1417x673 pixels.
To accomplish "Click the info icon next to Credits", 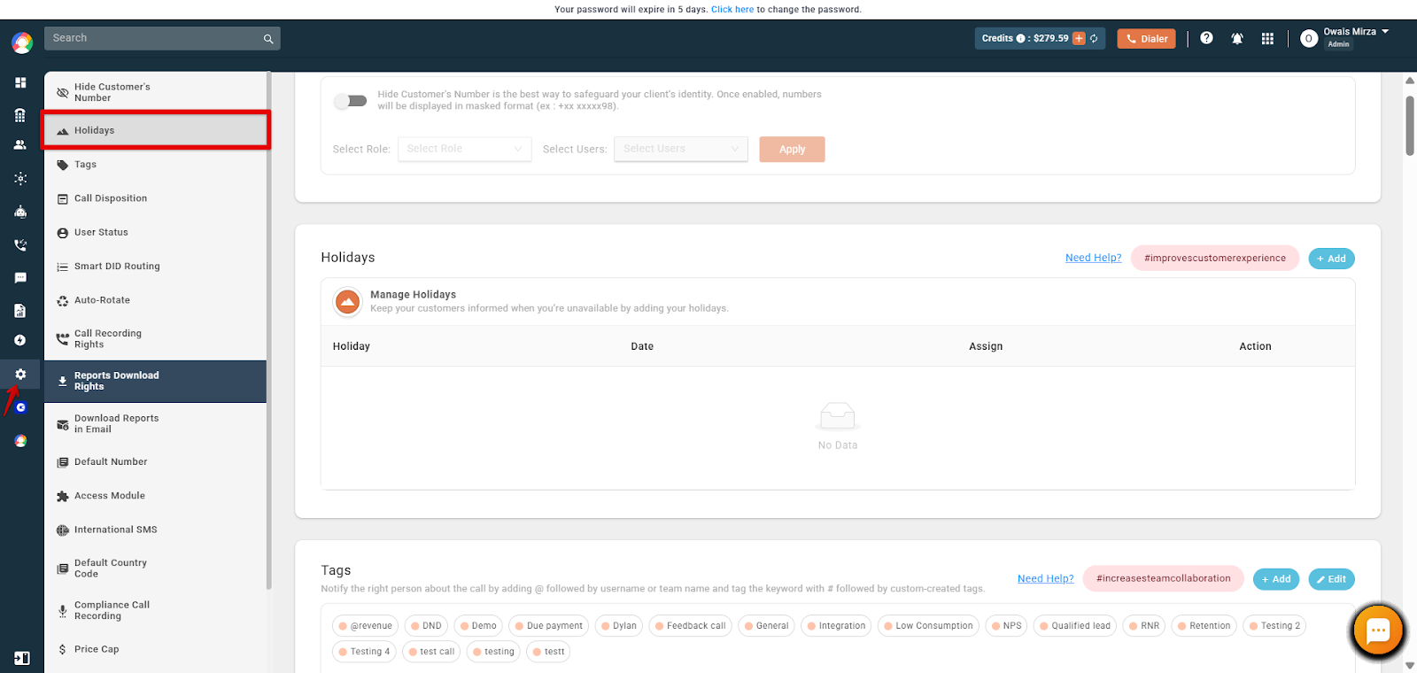I will coord(1020,38).
